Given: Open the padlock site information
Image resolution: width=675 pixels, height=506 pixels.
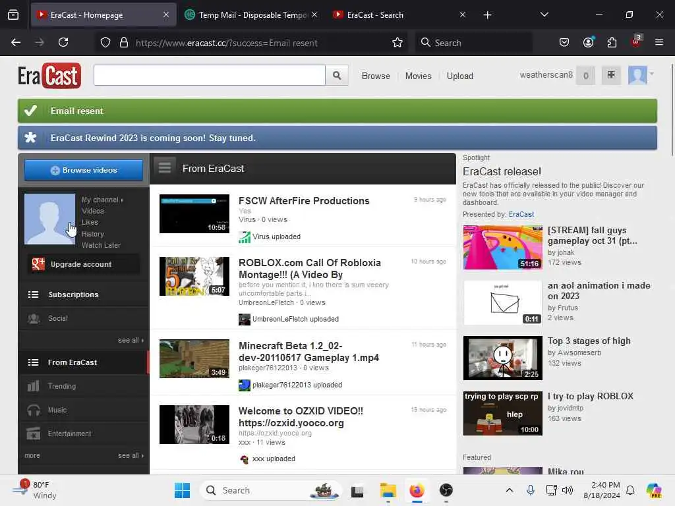Looking at the screenshot, I should [x=123, y=43].
